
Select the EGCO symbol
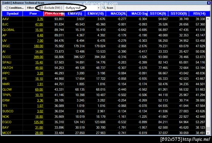(7, 122)
